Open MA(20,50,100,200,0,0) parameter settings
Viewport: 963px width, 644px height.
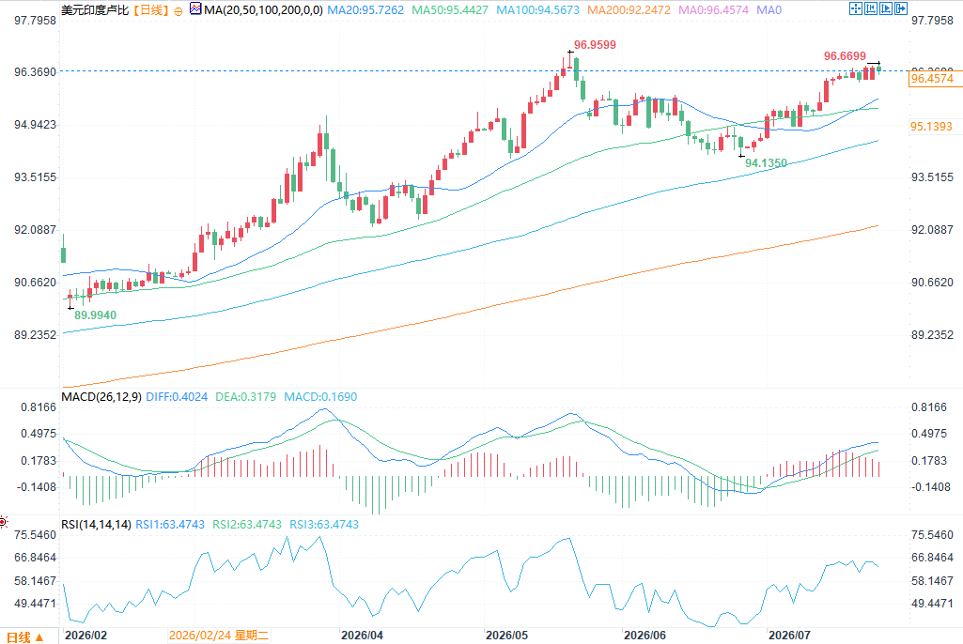(x=263, y=9)
